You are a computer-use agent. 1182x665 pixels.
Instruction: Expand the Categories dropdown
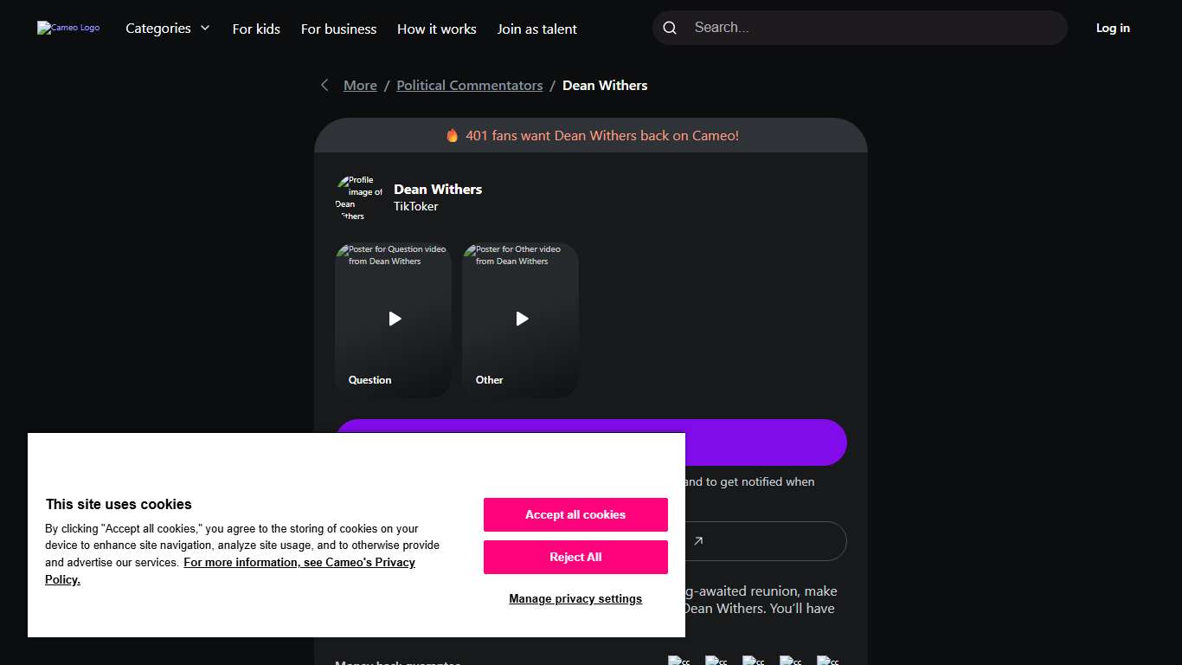[168, 29]
